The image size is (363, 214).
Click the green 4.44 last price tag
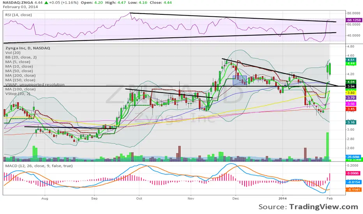(x=351, y=63)
